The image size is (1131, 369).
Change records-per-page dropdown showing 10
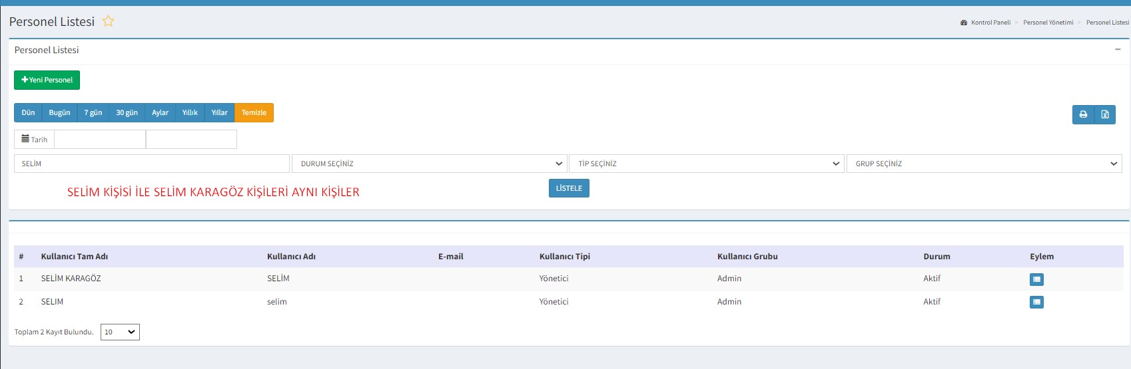click(120, 332)
